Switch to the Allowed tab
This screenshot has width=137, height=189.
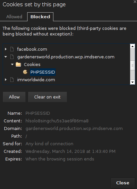(x=14, y=17)
